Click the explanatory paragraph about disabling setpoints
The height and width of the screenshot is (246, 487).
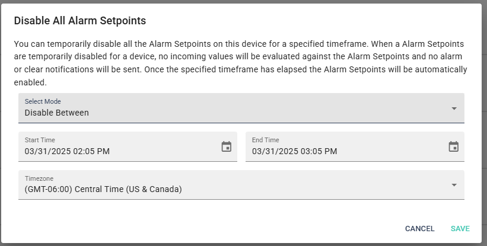click(240, 63)
